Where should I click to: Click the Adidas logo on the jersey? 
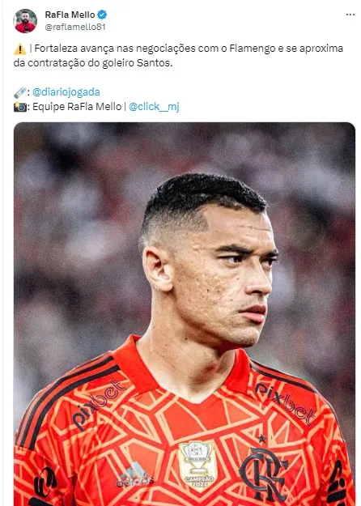coord(135,474)
